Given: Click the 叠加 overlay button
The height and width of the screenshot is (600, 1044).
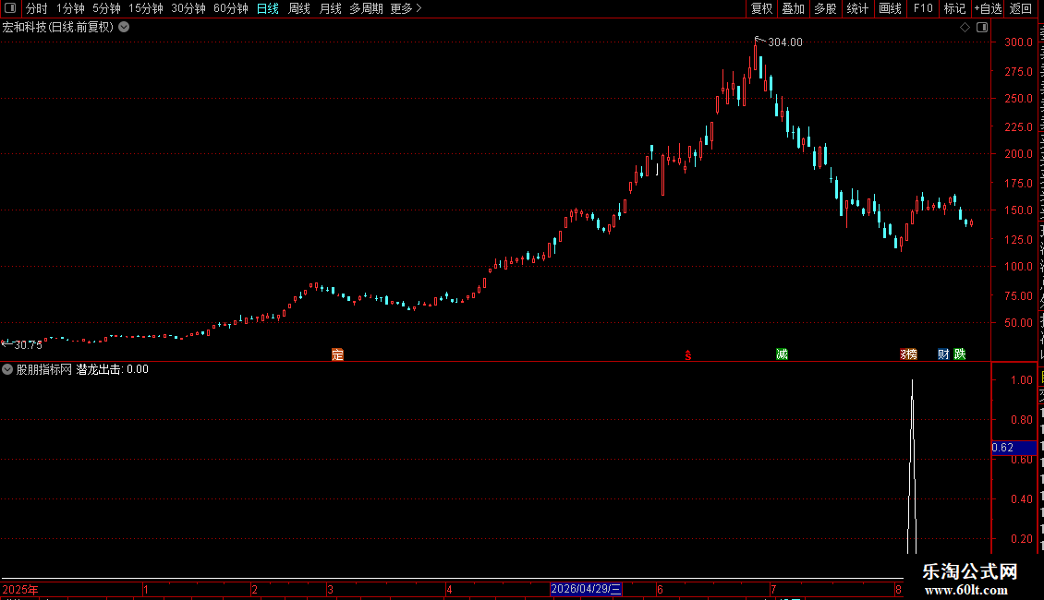Looking at the screenshot, I should tap(793, 8).
